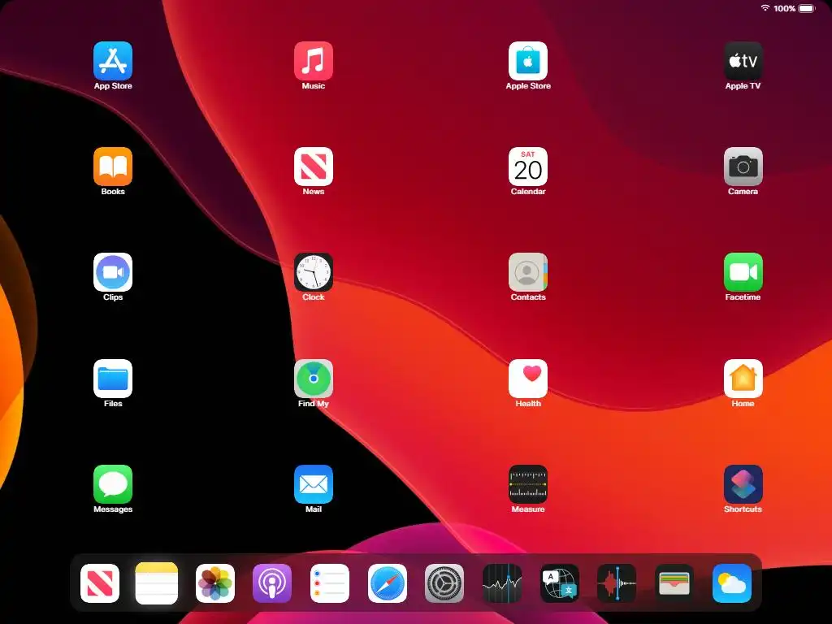Open Settings from the dock
Screen dimensions: 832x624
pos(444,583)
